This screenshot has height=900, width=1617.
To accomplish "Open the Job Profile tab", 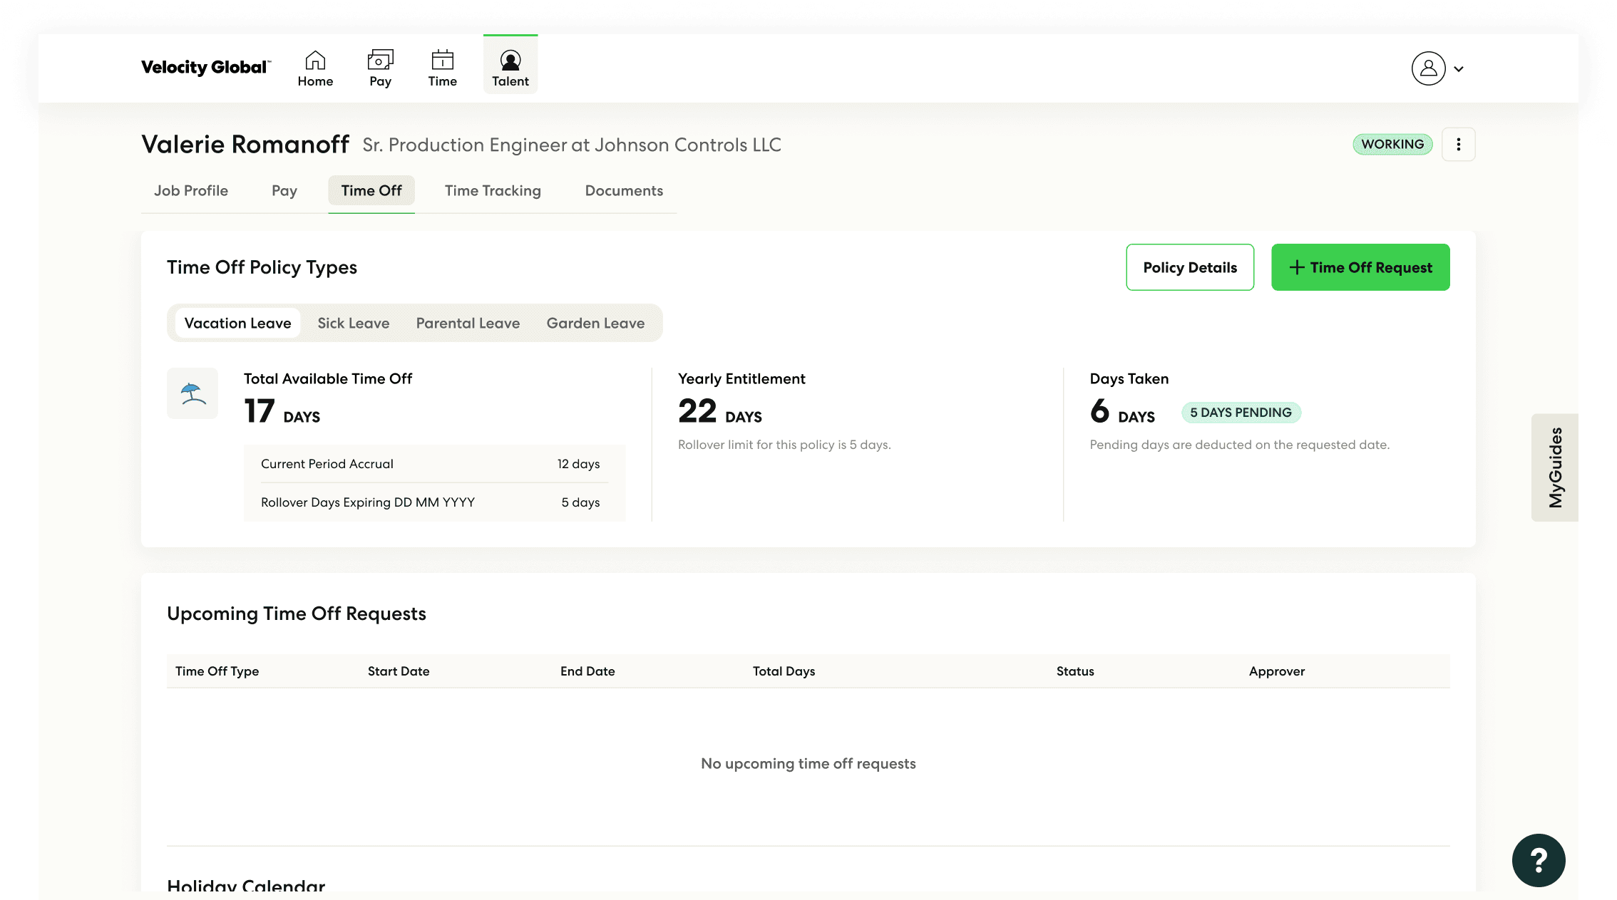I will pyautogui.click(x=191, y=191).
